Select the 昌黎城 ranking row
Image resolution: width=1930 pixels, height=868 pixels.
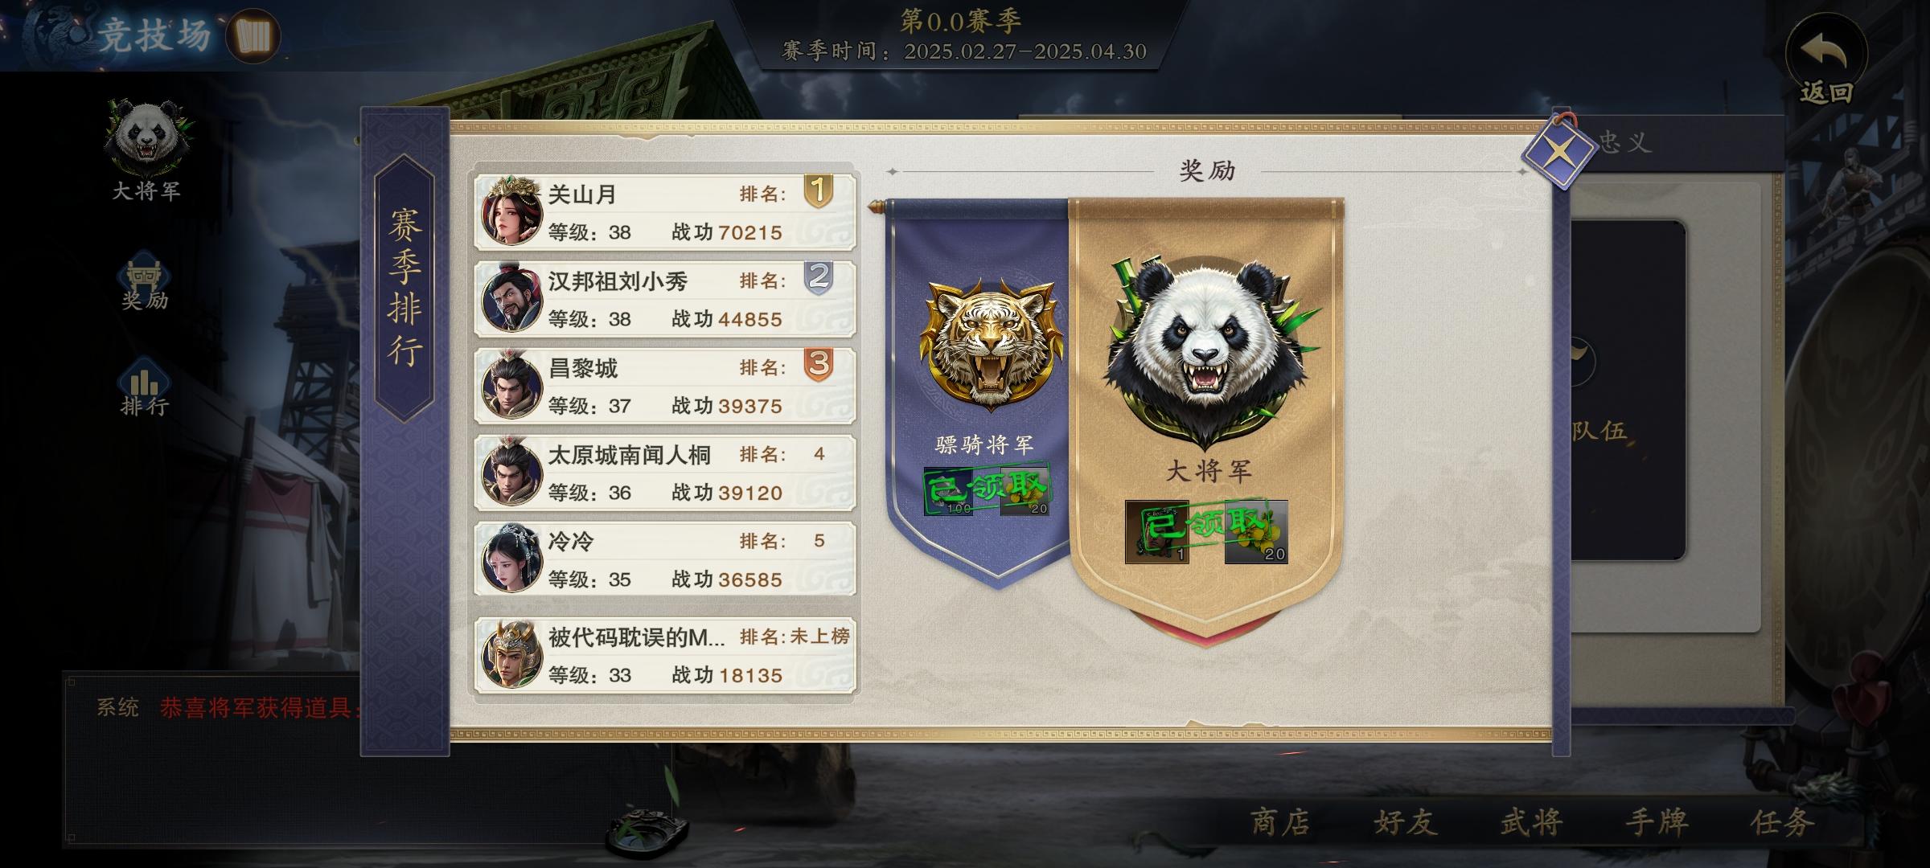(x=665, y=386)
